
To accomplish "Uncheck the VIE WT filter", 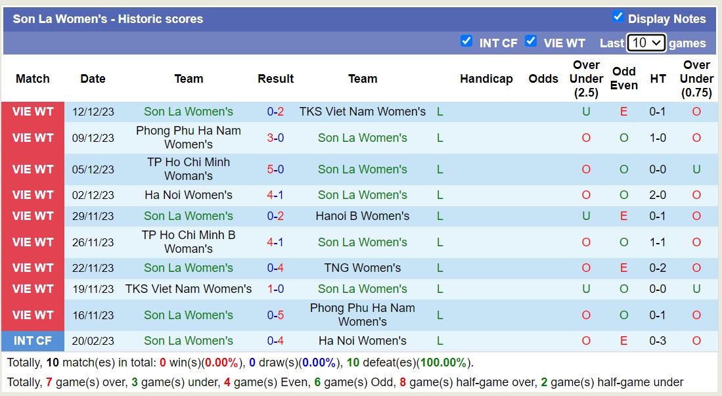I will tap(531, 41).
